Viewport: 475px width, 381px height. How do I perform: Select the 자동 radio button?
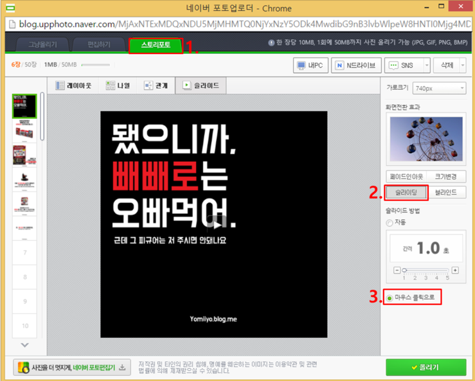[x=390, y=223]
